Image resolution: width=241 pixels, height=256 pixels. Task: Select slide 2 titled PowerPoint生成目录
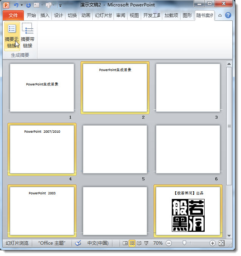coord(115,88)
